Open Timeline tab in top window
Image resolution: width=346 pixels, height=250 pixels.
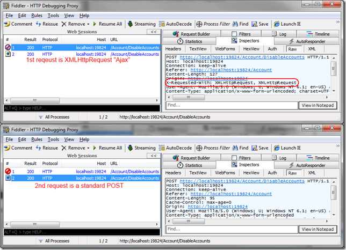(x=318, y=34)
